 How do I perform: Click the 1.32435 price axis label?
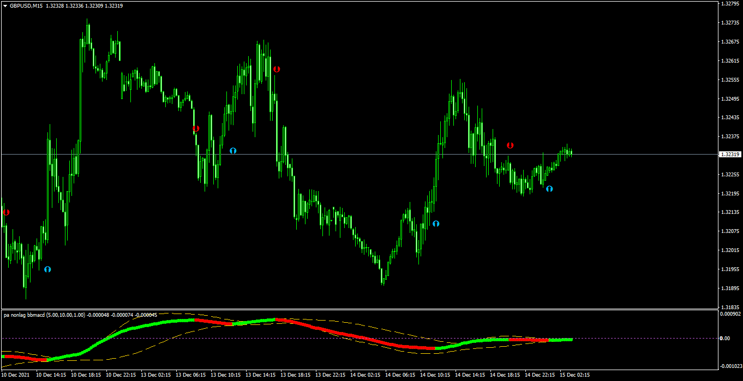tap(729, 118)
